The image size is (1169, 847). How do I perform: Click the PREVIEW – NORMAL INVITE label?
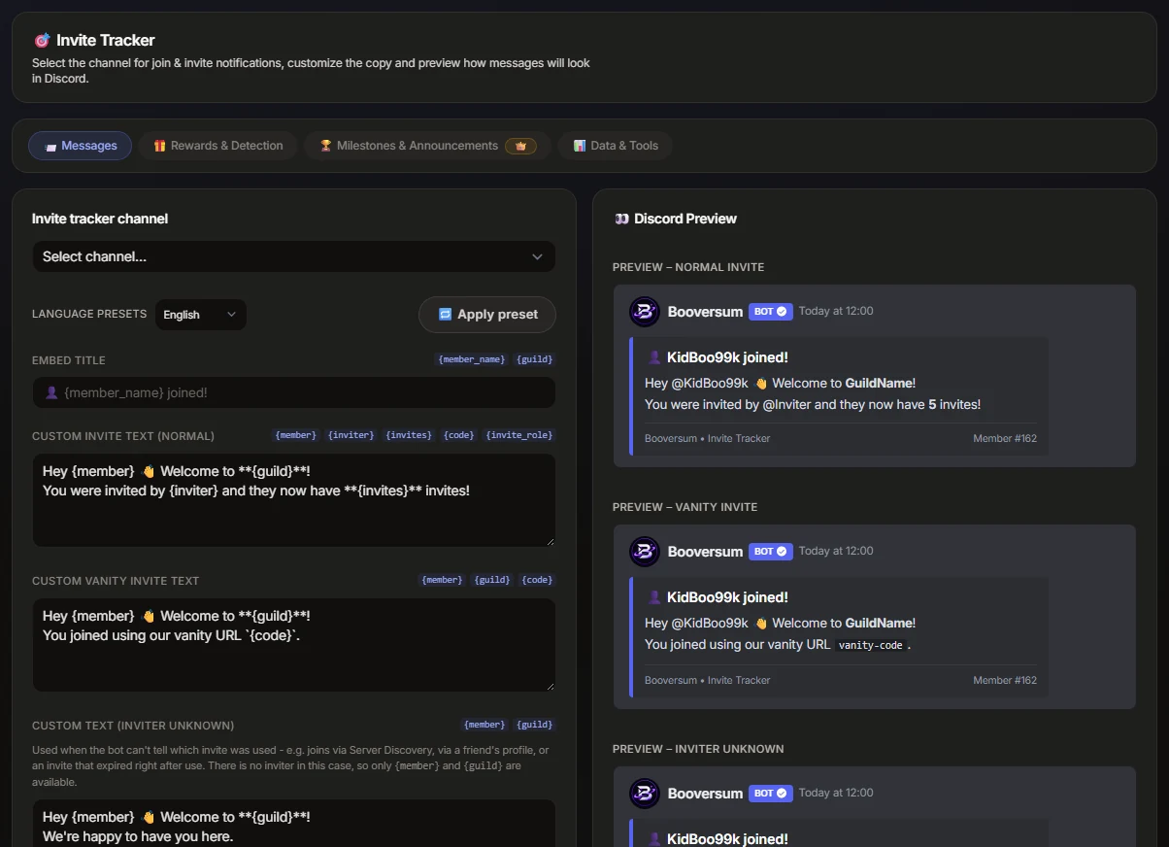688,267
